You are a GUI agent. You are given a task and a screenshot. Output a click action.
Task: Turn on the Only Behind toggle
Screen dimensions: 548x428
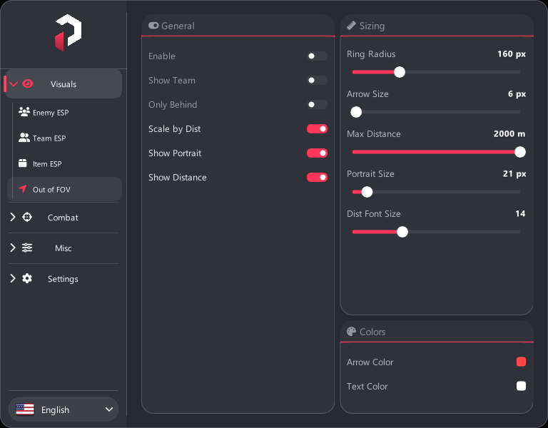click(x=317, y=104)
